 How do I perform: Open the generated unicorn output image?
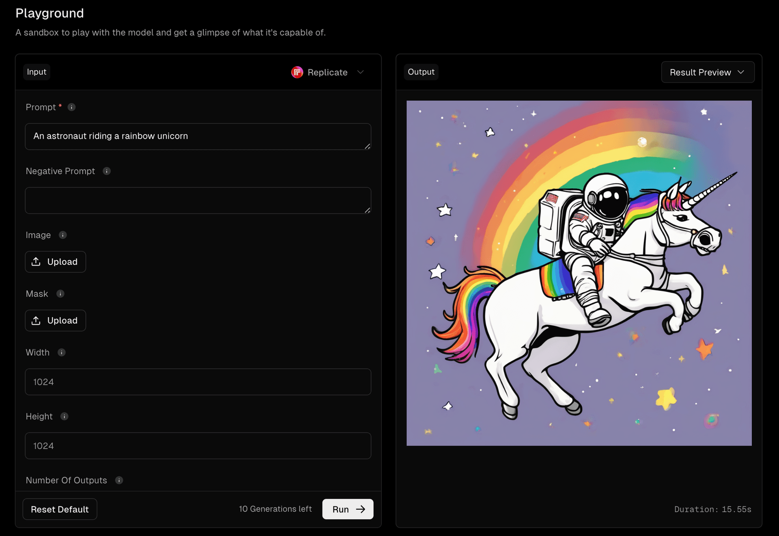pyautogui.click(x=579, y=273)
